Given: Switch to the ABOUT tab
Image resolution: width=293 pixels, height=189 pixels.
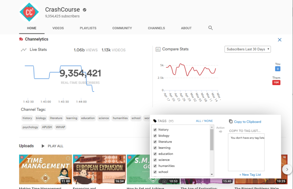Looking at the screenshot, I should coord(186,28).
